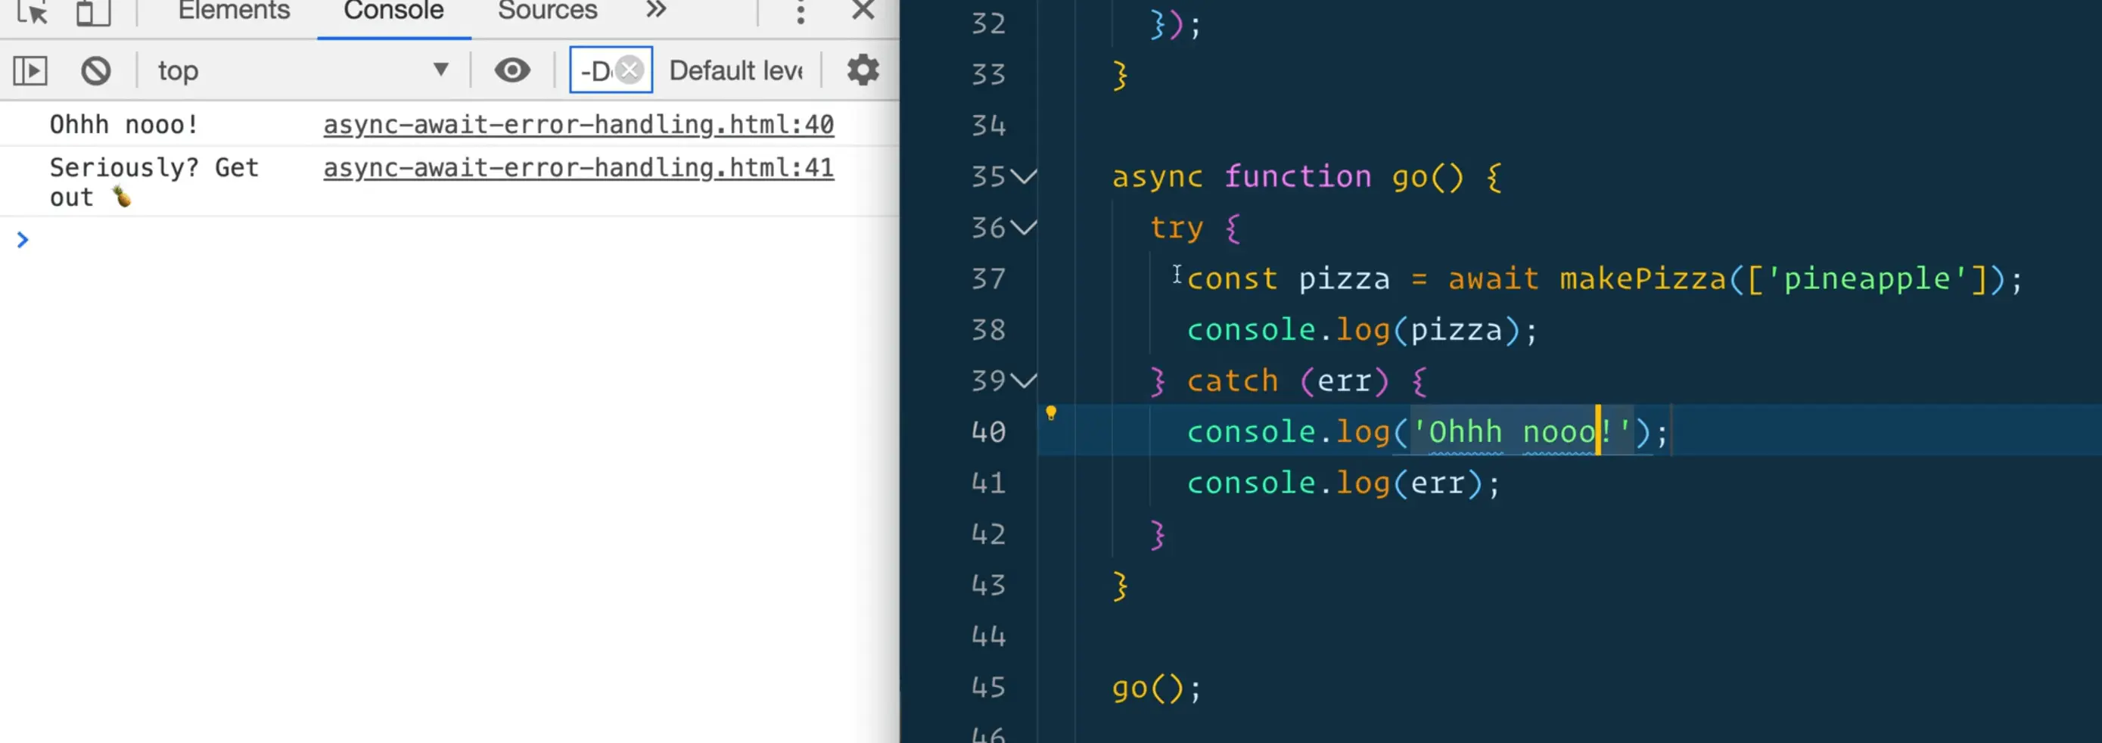The width and height of the screenshot is (2102, 743).
Task: Toggle the device toolbar
Action: pos(94,13)
